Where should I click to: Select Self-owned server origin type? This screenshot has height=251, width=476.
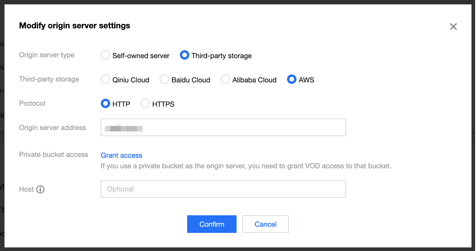coord(105,56)
